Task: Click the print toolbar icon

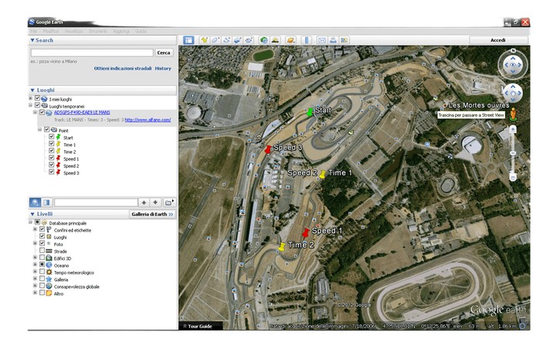Action: coord(332,39)
